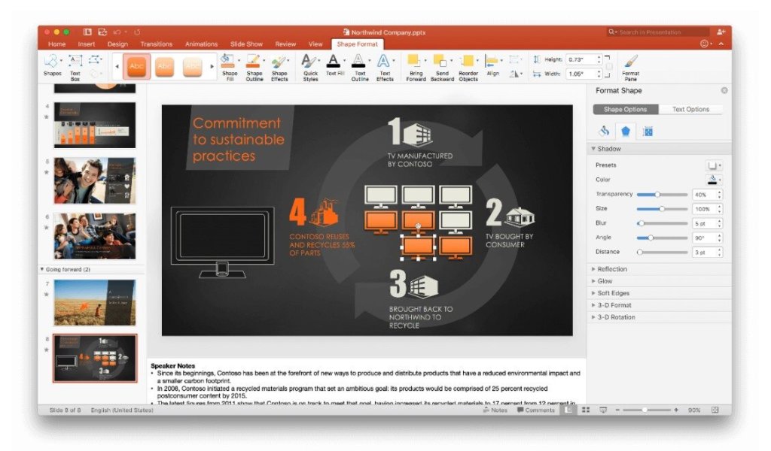The width and height of the screenshot is (771, 451).
Task: Click the Shape Fill paint bucket icon
Action: point(227,62)
